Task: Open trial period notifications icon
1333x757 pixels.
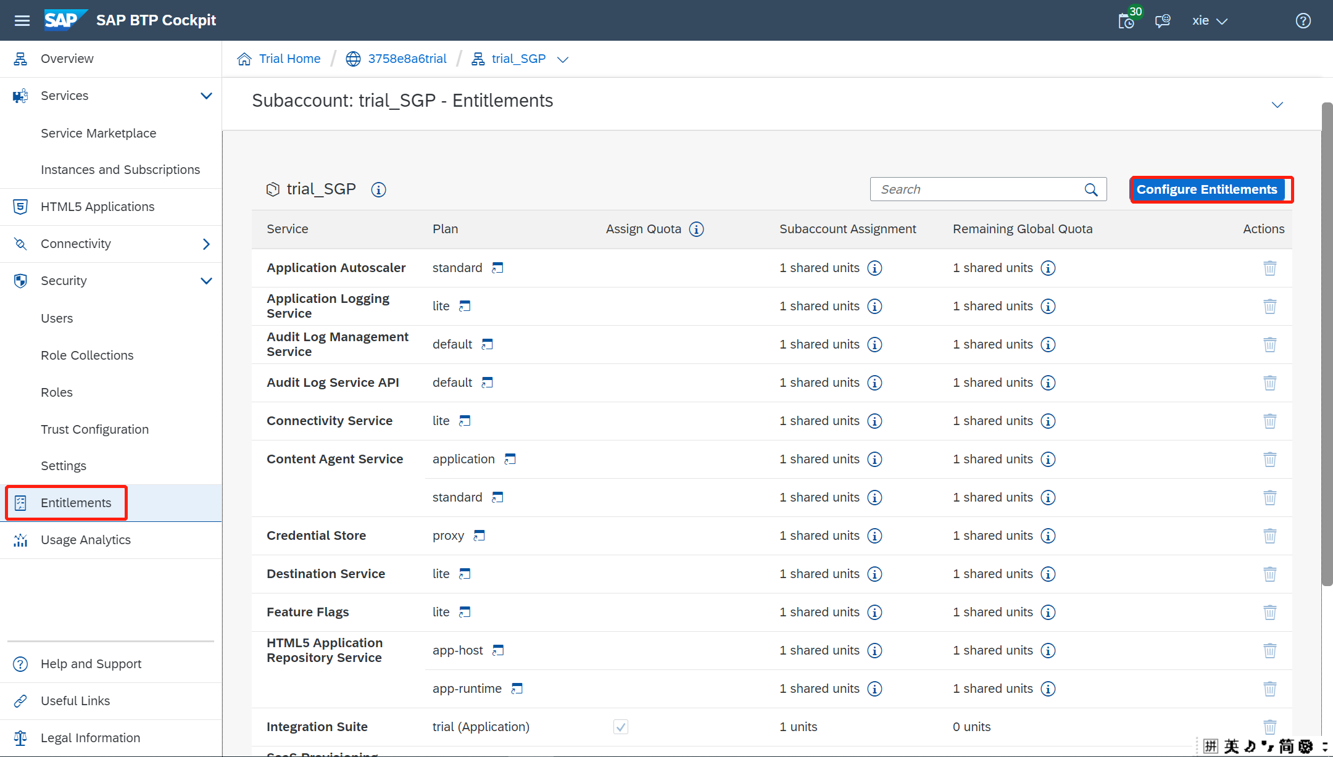Action: coord(1127,21)
